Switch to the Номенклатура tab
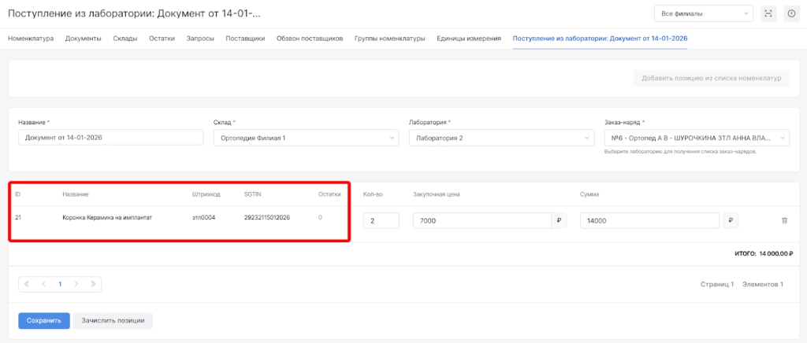 coord(31,39)
